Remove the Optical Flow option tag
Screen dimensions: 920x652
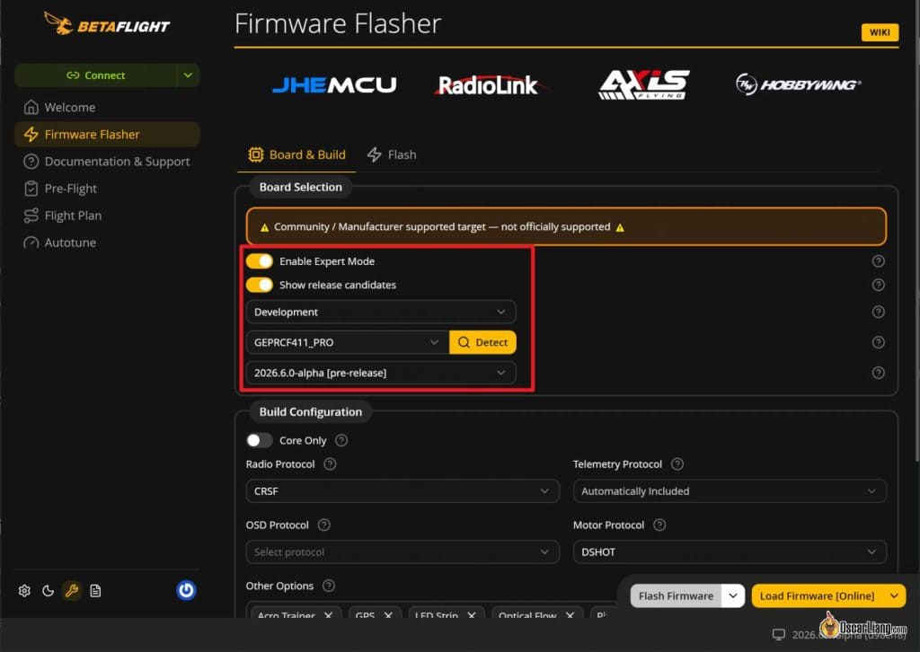[570, 615]
